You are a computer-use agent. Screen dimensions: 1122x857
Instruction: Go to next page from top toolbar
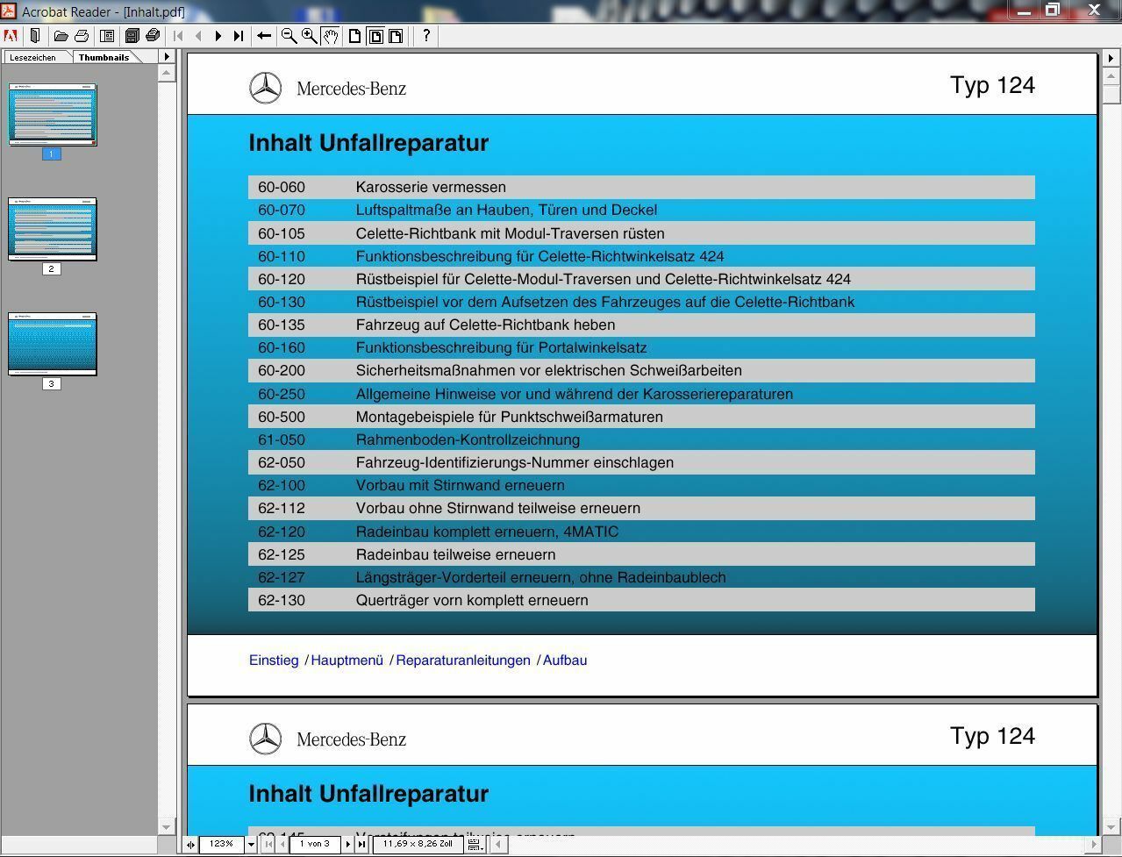218,36
